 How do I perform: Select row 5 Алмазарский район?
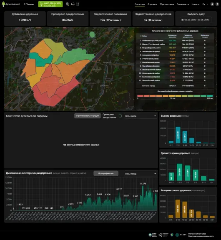[175, 55]
